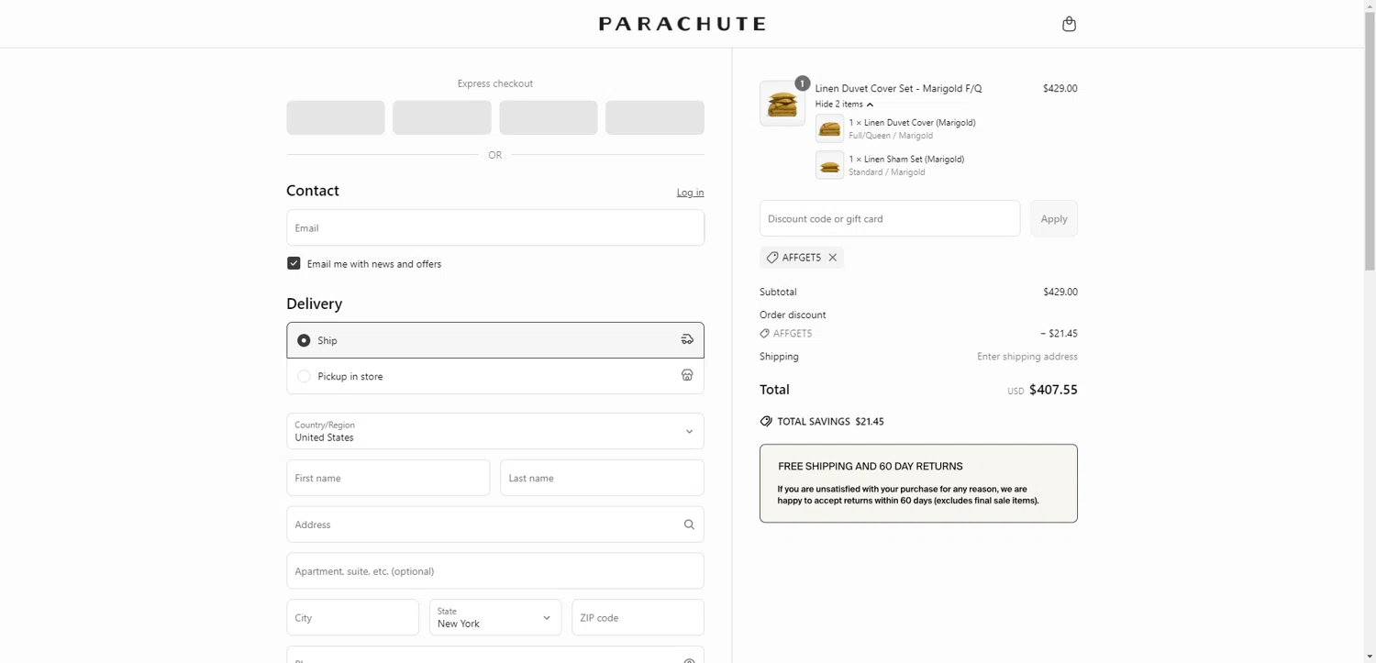Viewport: 1376px width, 663px height.
Task: Select Pickup in store radio button
Action: 304,376
